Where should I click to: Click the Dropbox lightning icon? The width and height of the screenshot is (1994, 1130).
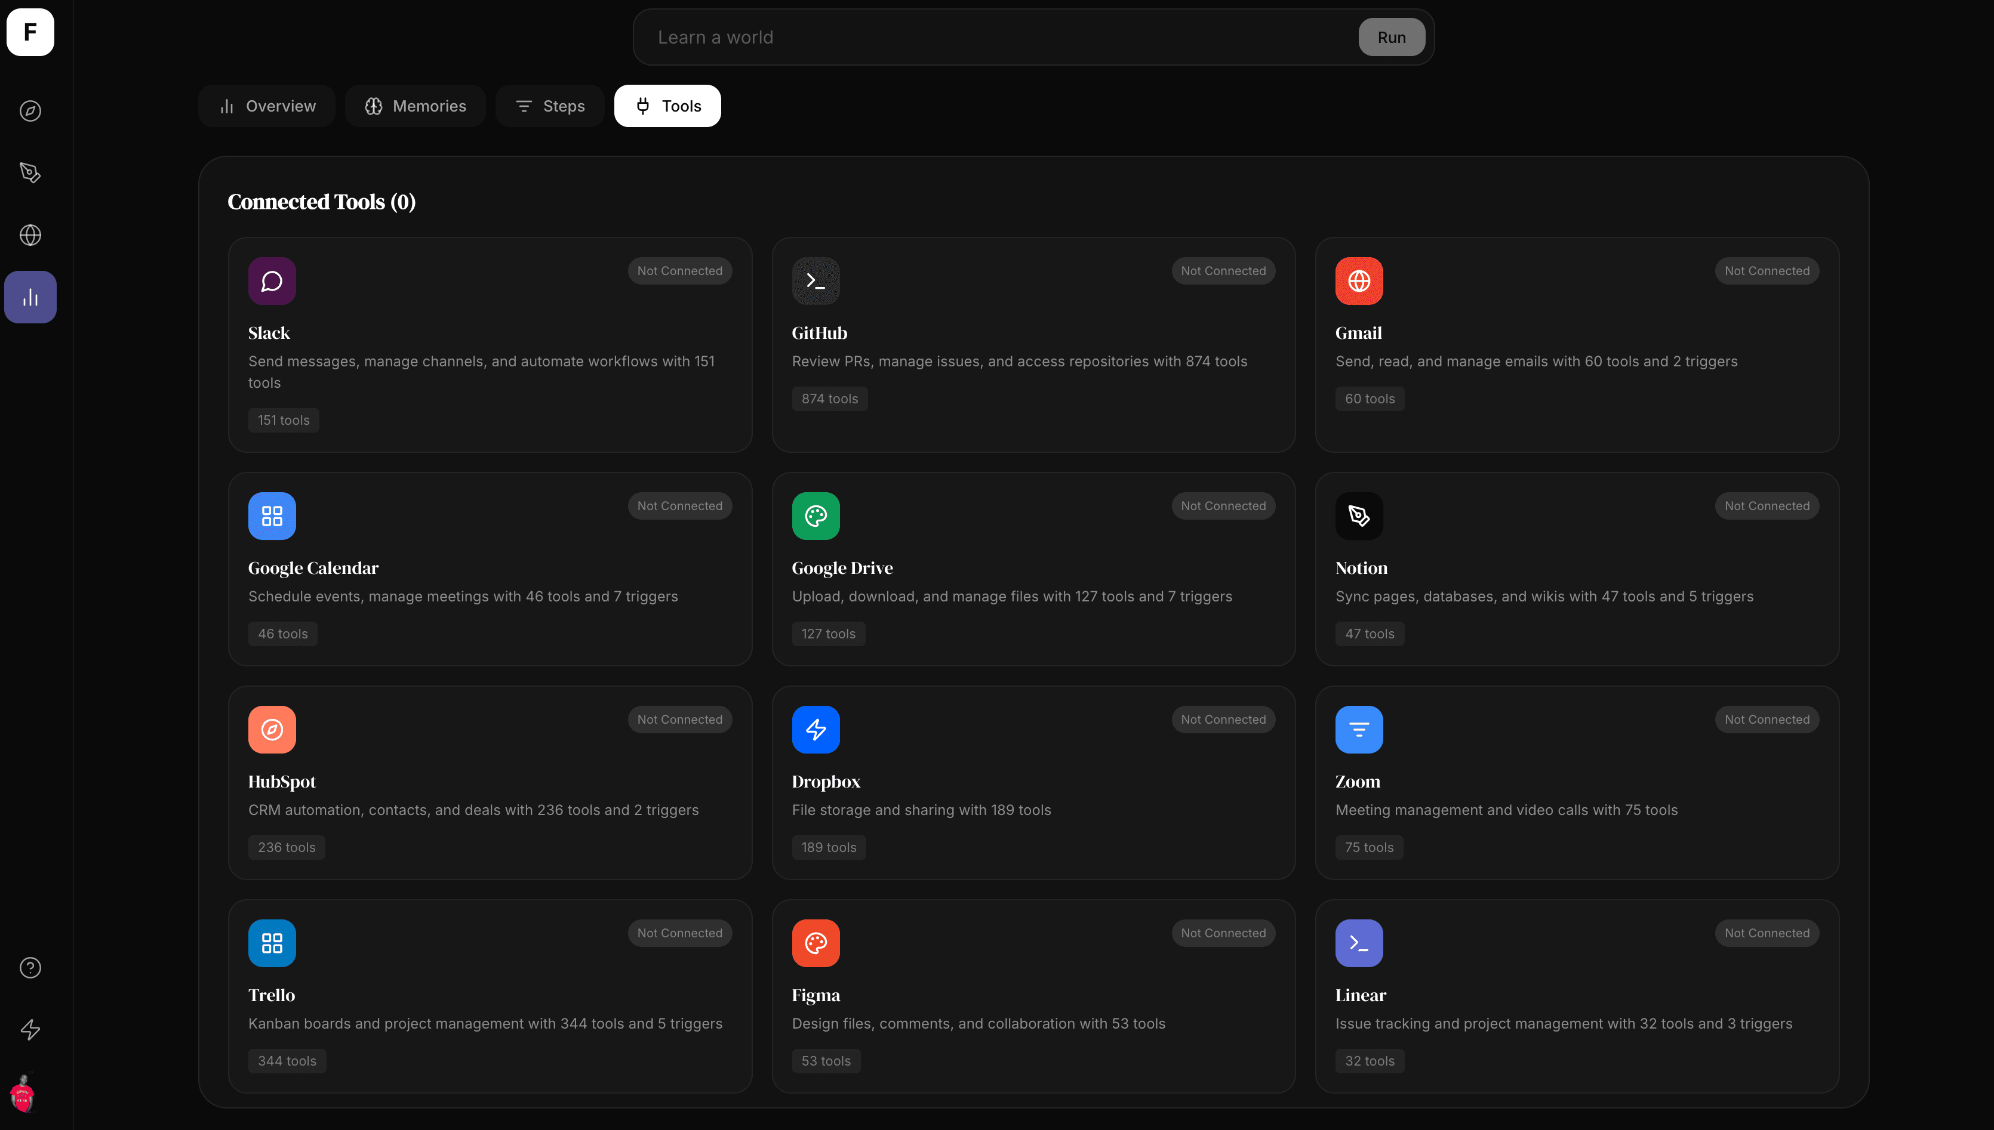[x=816, y=730]
